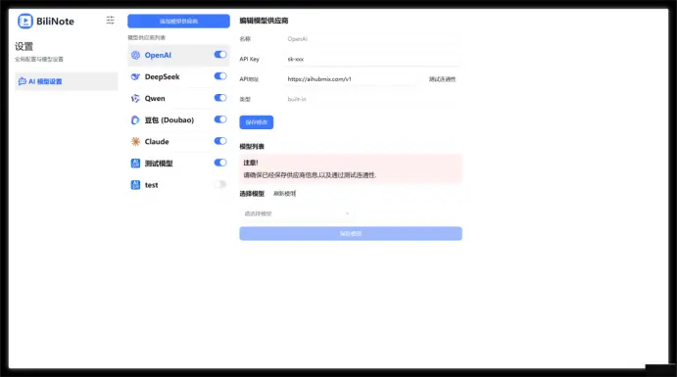Click the 选择模型 label
677x377 pixels.
coord(252,194)
